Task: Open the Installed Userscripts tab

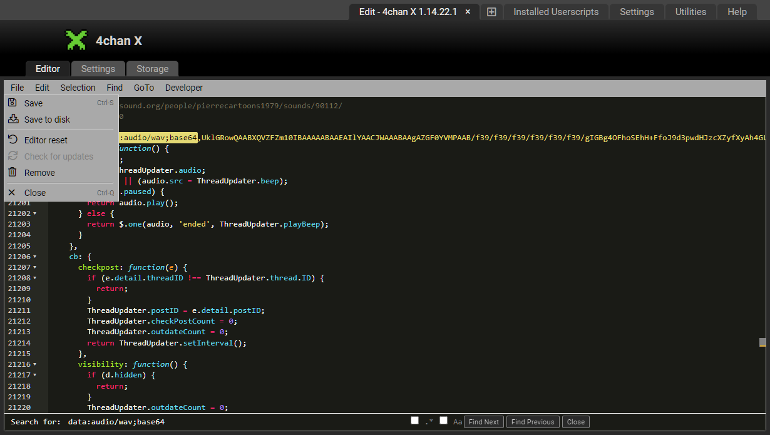Action: point(556,12)
